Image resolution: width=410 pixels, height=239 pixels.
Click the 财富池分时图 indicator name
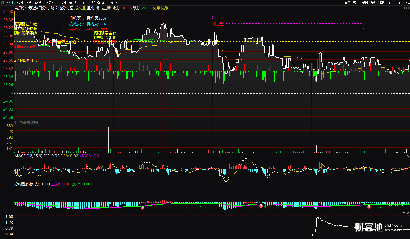pyautogui.click(x=62, y=8)
